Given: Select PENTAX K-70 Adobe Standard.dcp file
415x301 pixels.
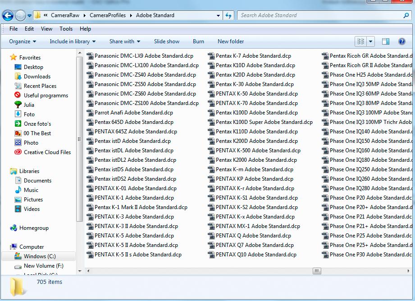Looking at the screenshot, I should pos(253,103).
